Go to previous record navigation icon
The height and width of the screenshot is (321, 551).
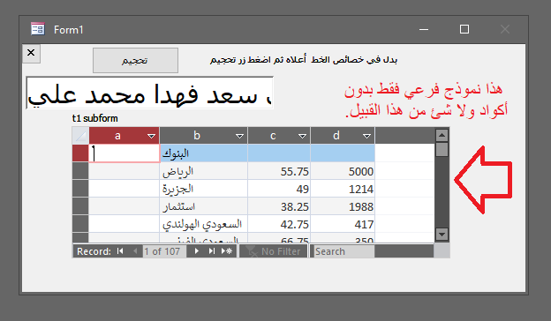pos(135,251)
